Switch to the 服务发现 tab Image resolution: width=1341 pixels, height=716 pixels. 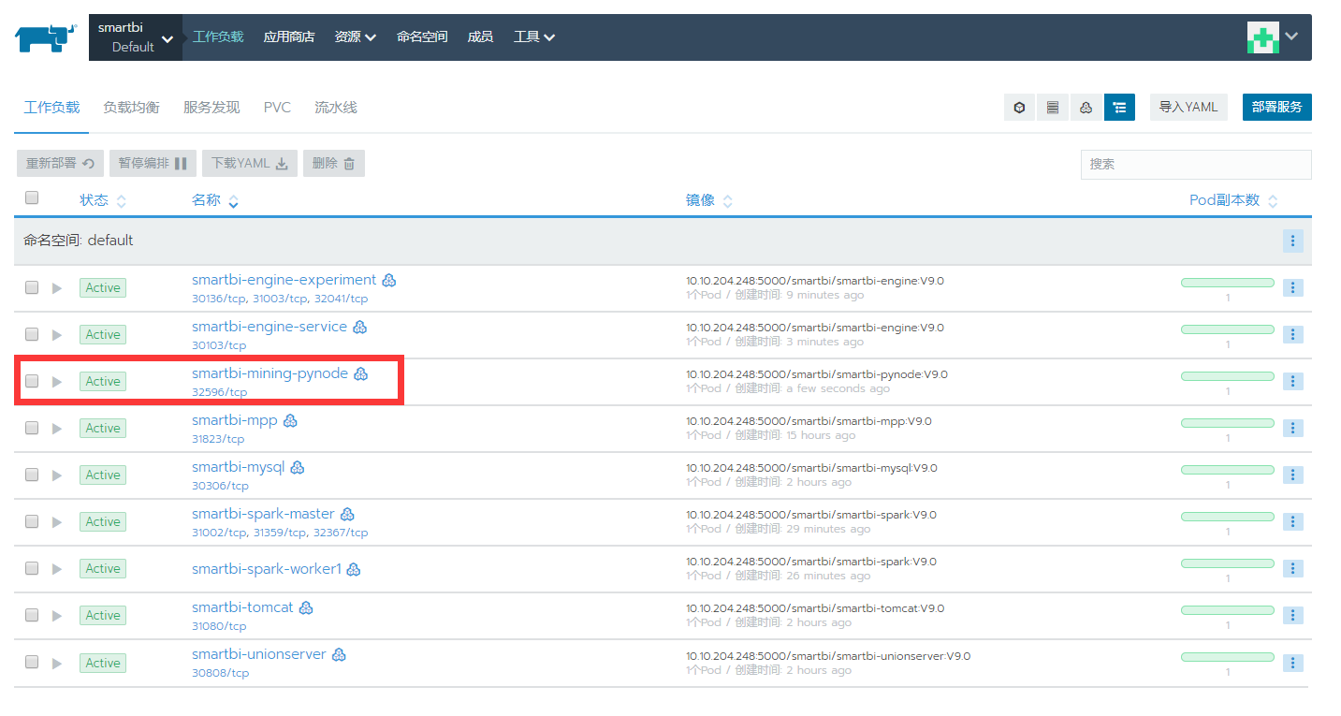(211, 108)
